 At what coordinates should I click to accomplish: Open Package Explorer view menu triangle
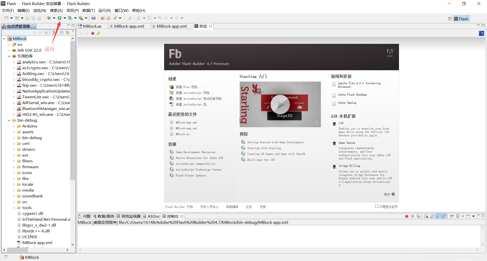coord(73,32)
